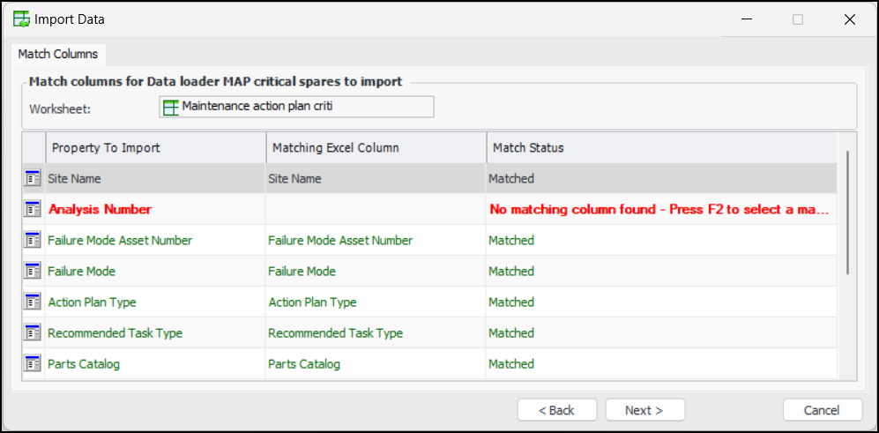Click the Recommended Task Type row icon
This screenshot has width=879, height=433.
click(x=33, y=332)
